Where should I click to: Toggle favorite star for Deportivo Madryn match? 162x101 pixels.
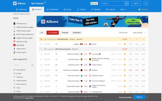tap(41, 54)
